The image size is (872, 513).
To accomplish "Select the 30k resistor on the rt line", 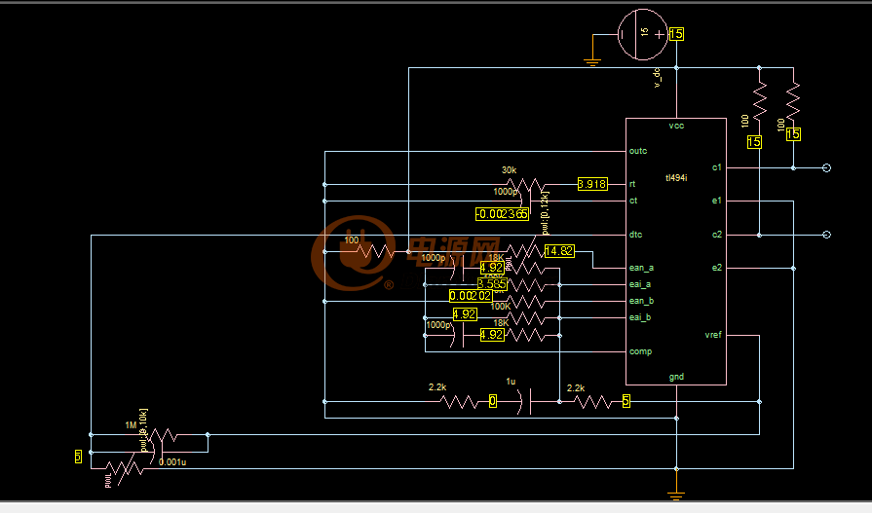I will pyautogui.click(x=527, y=185).
